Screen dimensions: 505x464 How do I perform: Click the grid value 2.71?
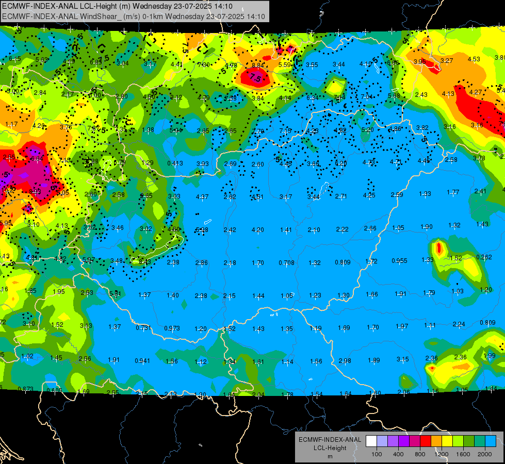coord(341,196)
